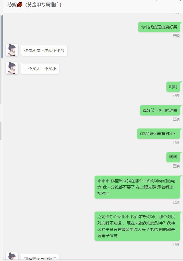The height and width of the screenshot is (261, 183).
Task: Click the 呵呵 bubble below 你给我说 电竞对冲?
Action: click(173, 157)
